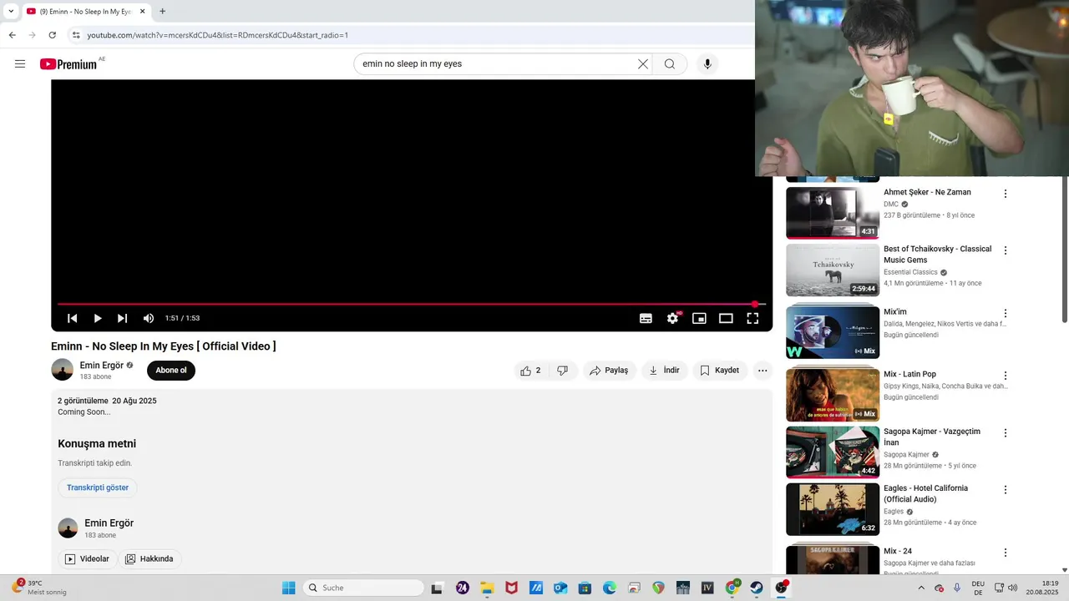This screenshot has height=601, width=1069.
Task: Clear the search box with X icon
Action: [643, 64]
